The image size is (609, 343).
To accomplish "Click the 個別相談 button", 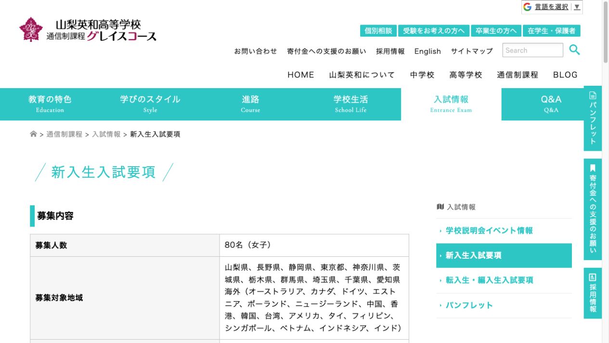I will (378, 31).
